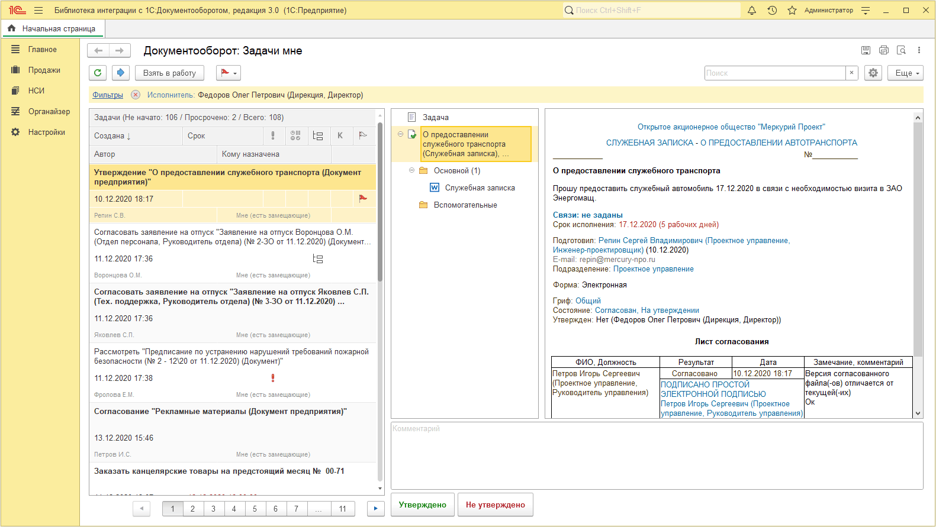Click the flag column header
Image resolution: width=936 pixels, height=527 pixels.
pyautogui.click(x=363, y=135)
